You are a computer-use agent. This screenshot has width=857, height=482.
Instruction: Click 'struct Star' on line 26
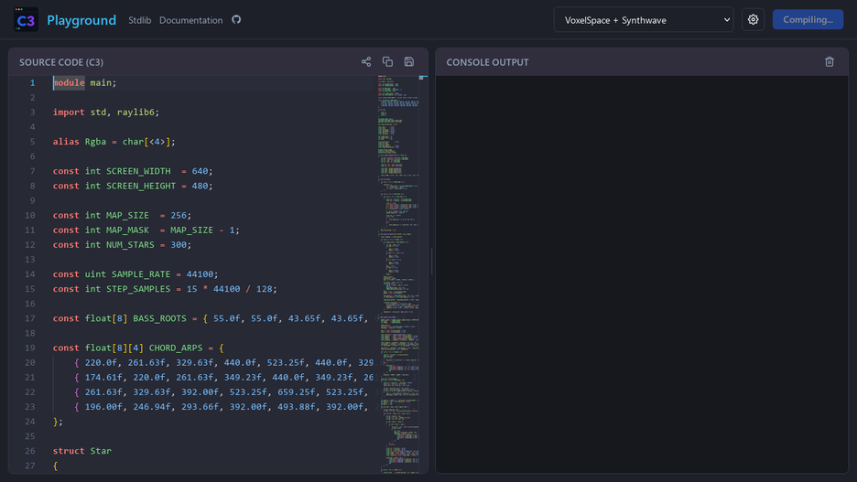pyautogui.click(x=82, y=452)
